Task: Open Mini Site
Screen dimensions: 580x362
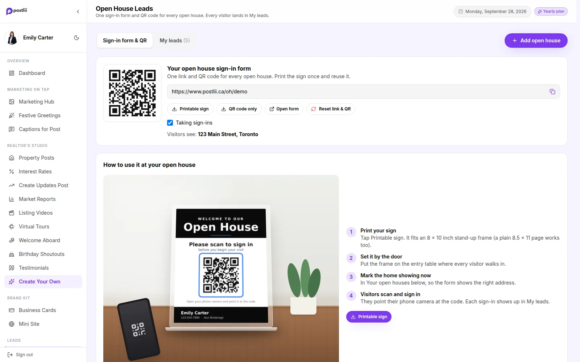Action: [x=43, y=324]
